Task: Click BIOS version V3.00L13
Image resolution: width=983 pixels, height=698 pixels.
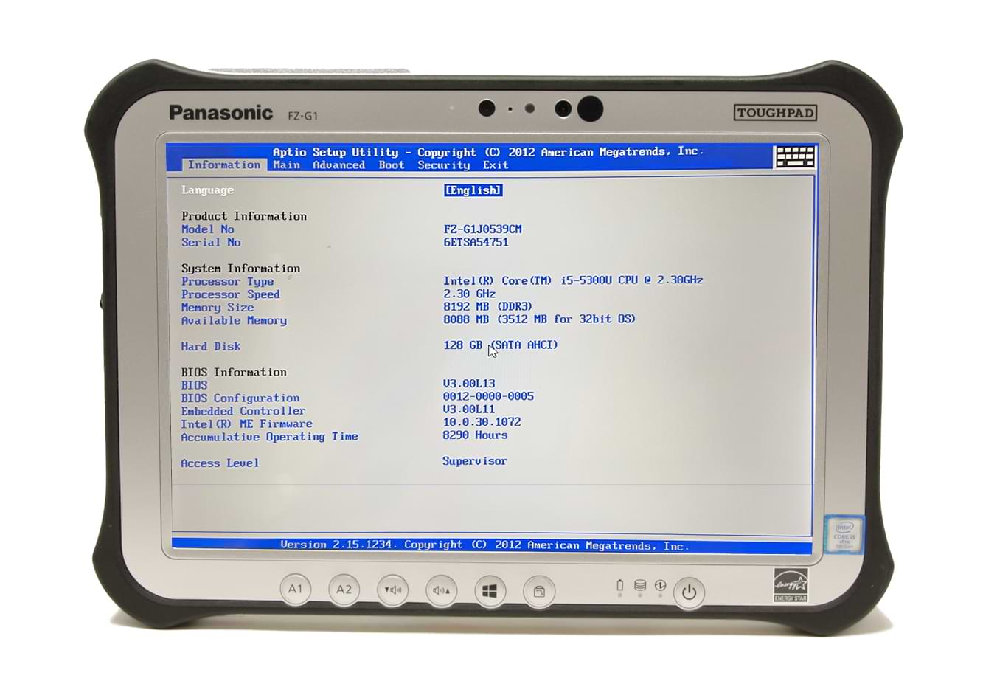Action: (469, 384)
